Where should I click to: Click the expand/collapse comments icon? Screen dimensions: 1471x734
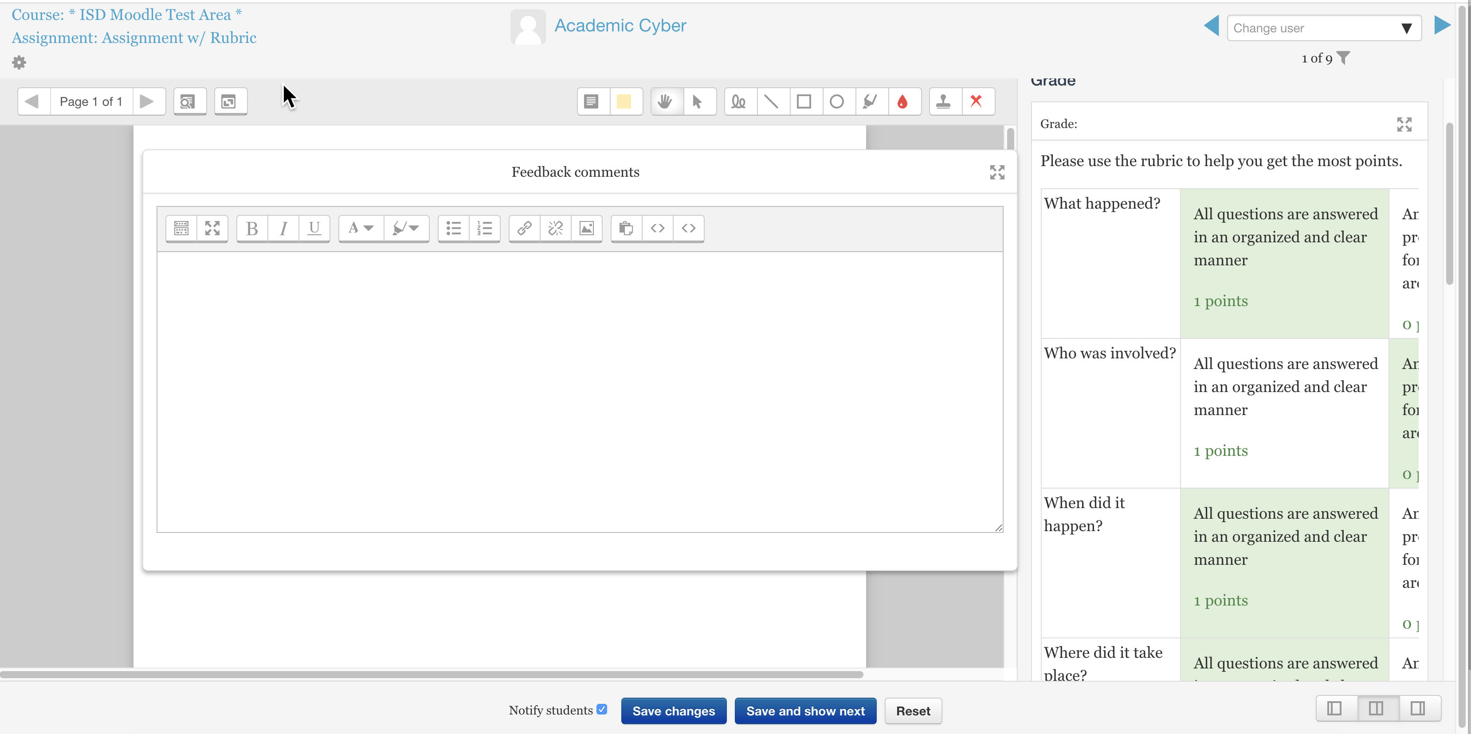pos(231,101)
